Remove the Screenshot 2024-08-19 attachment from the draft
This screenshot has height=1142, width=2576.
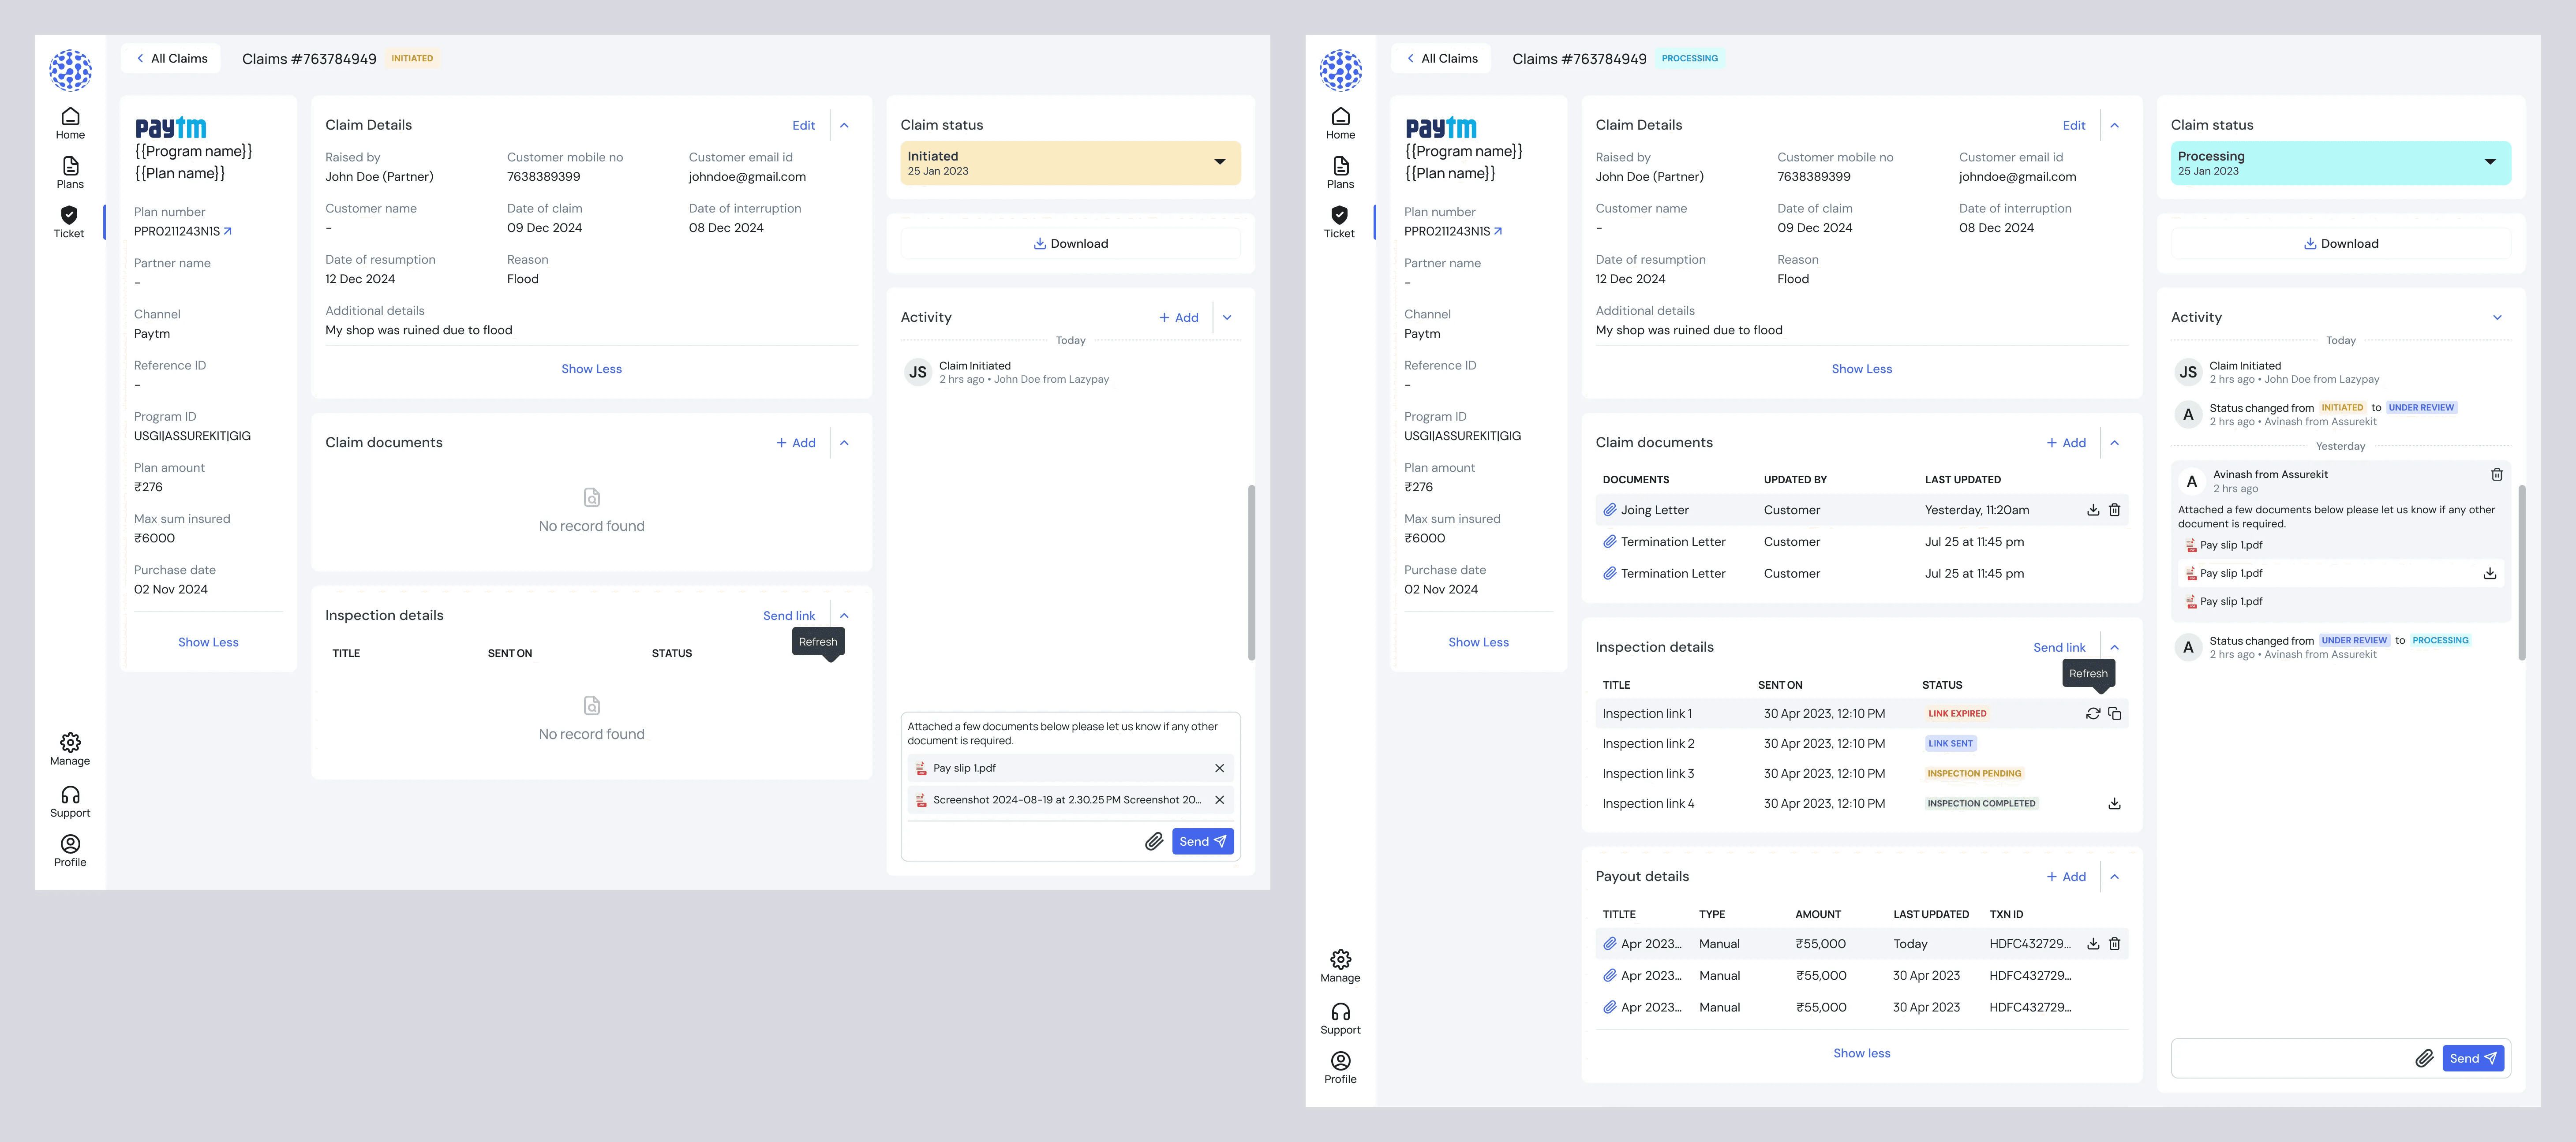tap(1219, 800)
